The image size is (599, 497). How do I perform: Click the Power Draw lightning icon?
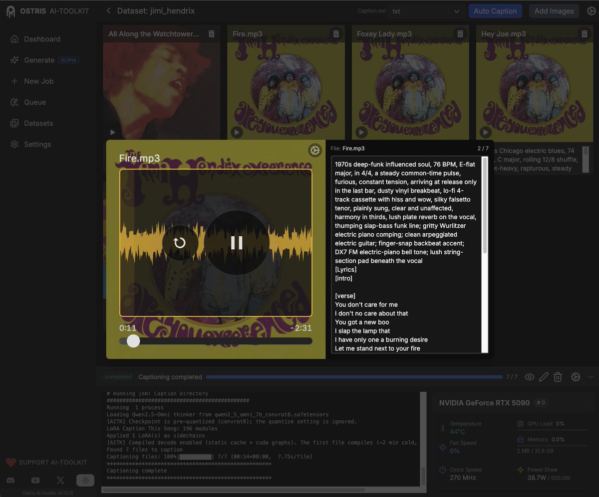point(520,470)
